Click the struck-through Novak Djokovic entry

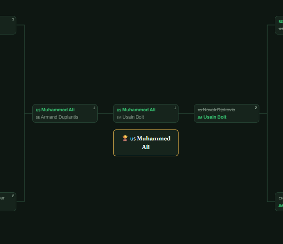(219, 110)
